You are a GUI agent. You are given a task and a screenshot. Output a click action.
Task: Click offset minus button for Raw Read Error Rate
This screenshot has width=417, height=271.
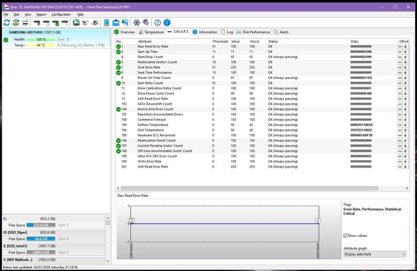click(x=400, y=47)
